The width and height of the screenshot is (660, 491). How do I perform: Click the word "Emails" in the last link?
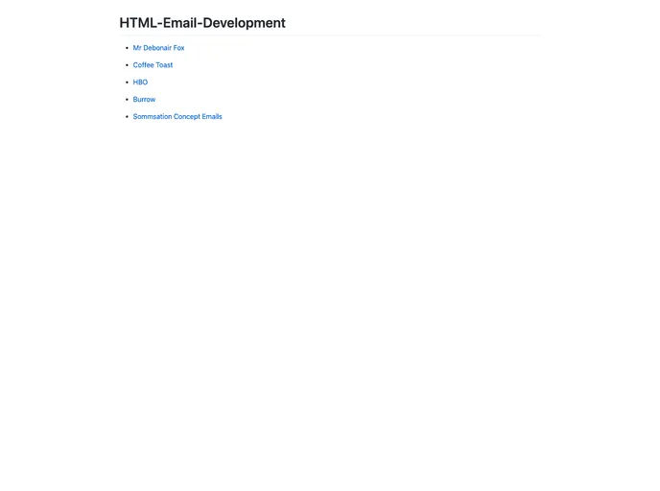click(x=211, y=117)
